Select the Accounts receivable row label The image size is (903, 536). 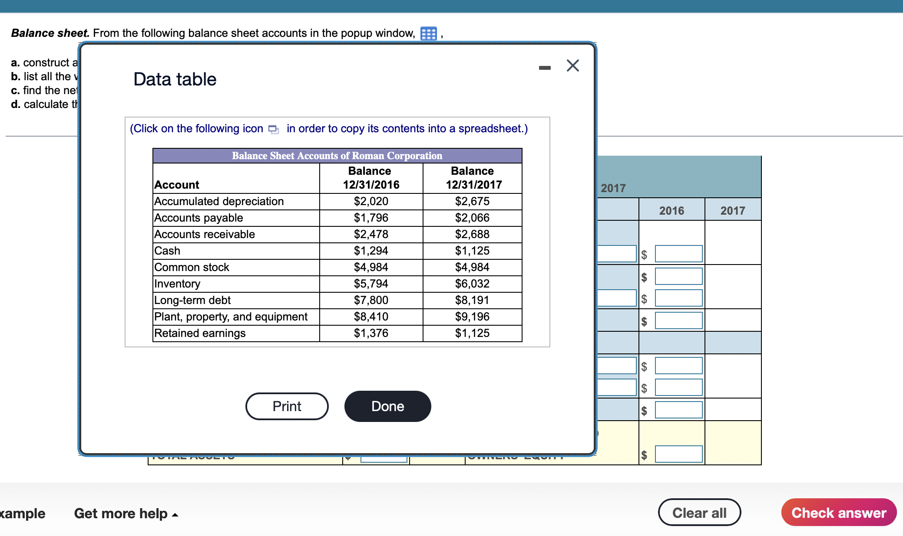pyautogui.click(x=205, y=234)
